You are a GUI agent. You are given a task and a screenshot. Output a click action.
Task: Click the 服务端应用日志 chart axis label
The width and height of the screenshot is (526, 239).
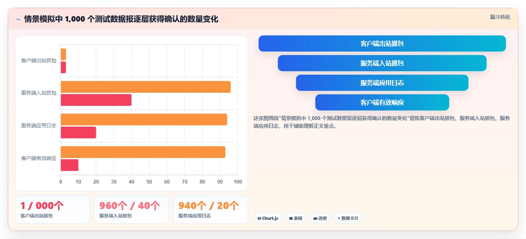[x=39, y=126]
